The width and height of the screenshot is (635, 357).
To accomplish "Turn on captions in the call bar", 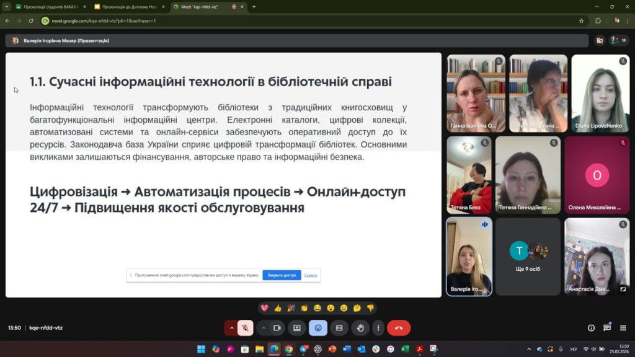I will click(339, 328).
